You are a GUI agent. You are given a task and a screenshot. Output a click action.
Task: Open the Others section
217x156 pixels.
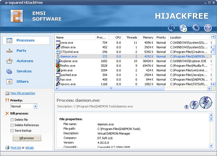(17, 81)
